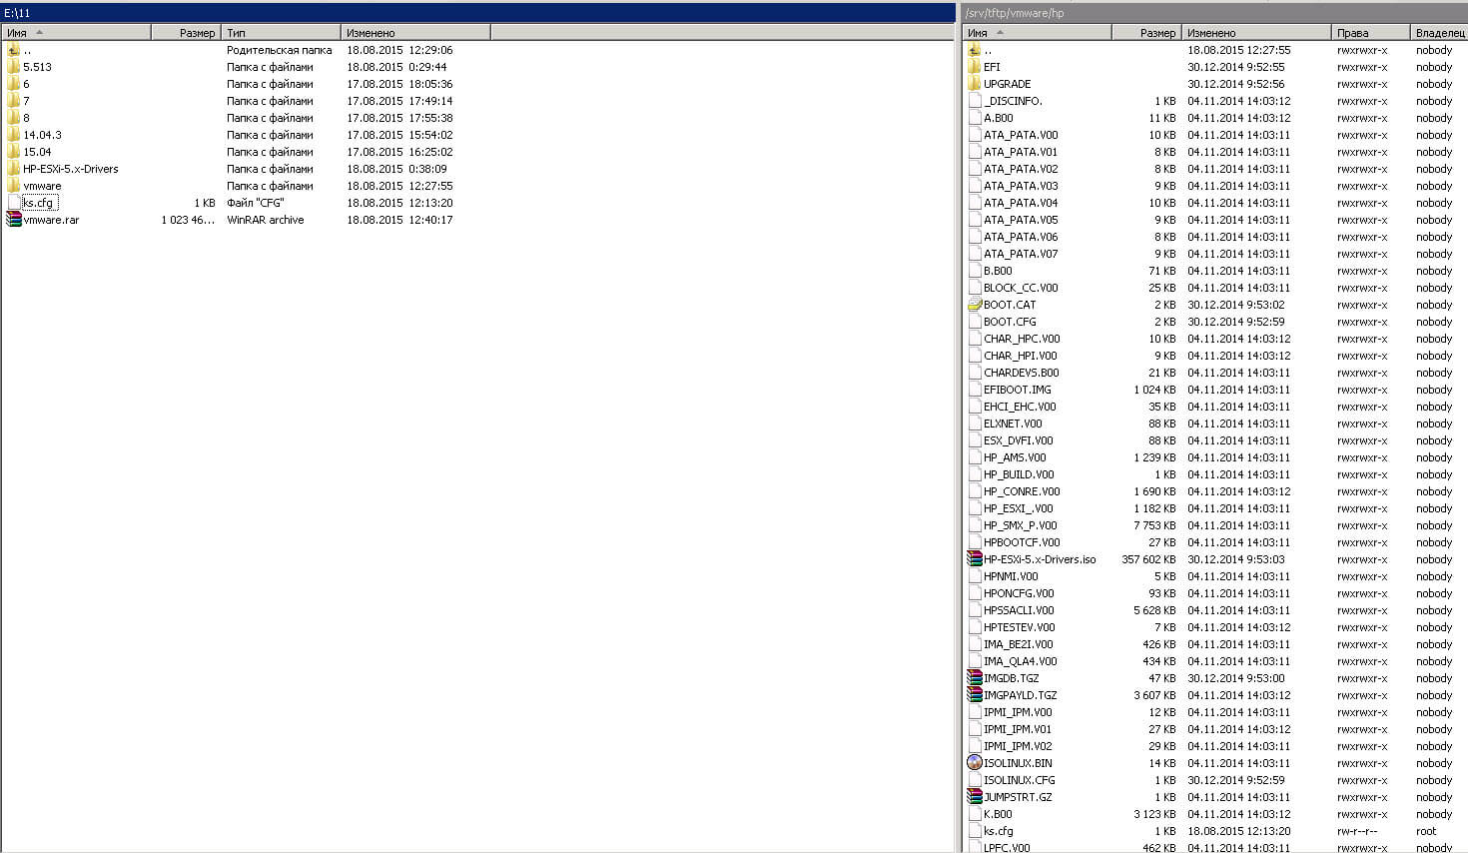
Task: Click the file icon of HP_AMS.V00
Action: (x=975, y=457)
